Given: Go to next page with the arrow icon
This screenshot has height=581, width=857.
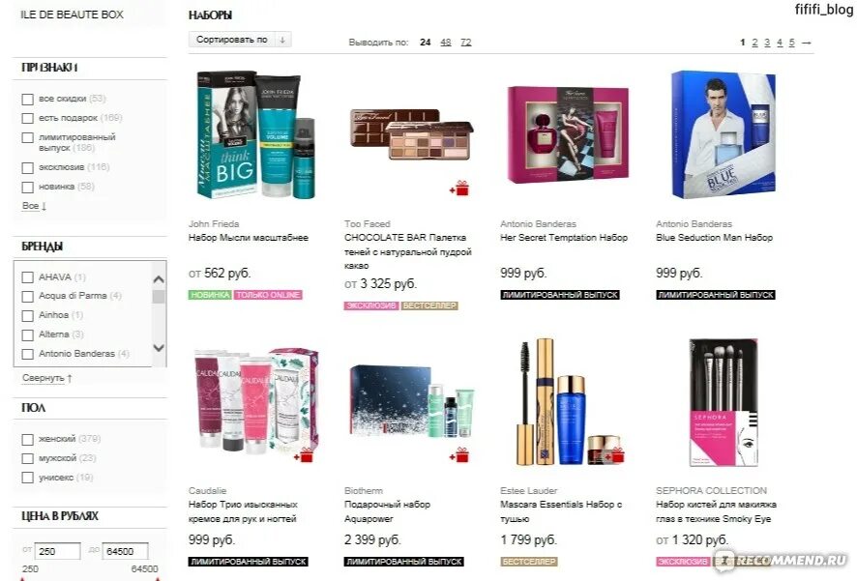Looking at the screenshot, I should (x=806, y=43).
